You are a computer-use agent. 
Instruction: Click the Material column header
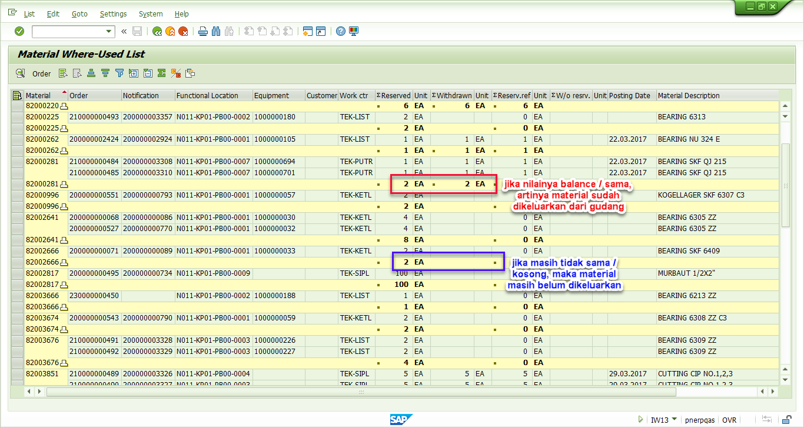coord(46,95)
